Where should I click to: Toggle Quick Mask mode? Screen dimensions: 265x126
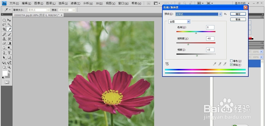[x=7, y=82]
